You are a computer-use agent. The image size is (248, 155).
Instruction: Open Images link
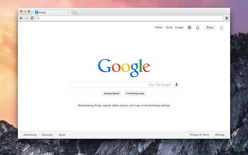coord(179,28)
